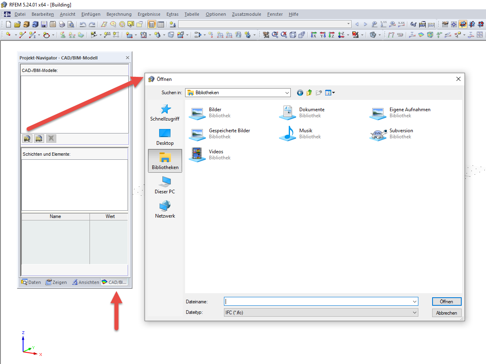Select the Subversion library

click(392, 133)
